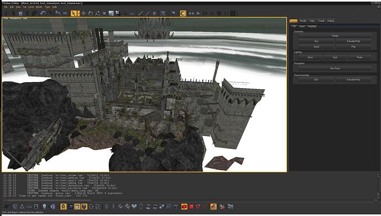Click the red square icon in bottom toolbar
The height and width of the screenshot is (216, 381).
(191, 207)
